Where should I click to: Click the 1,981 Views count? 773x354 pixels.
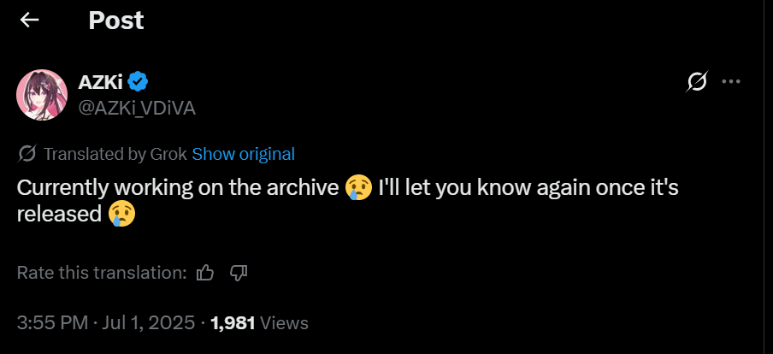(x=258, y=323)
